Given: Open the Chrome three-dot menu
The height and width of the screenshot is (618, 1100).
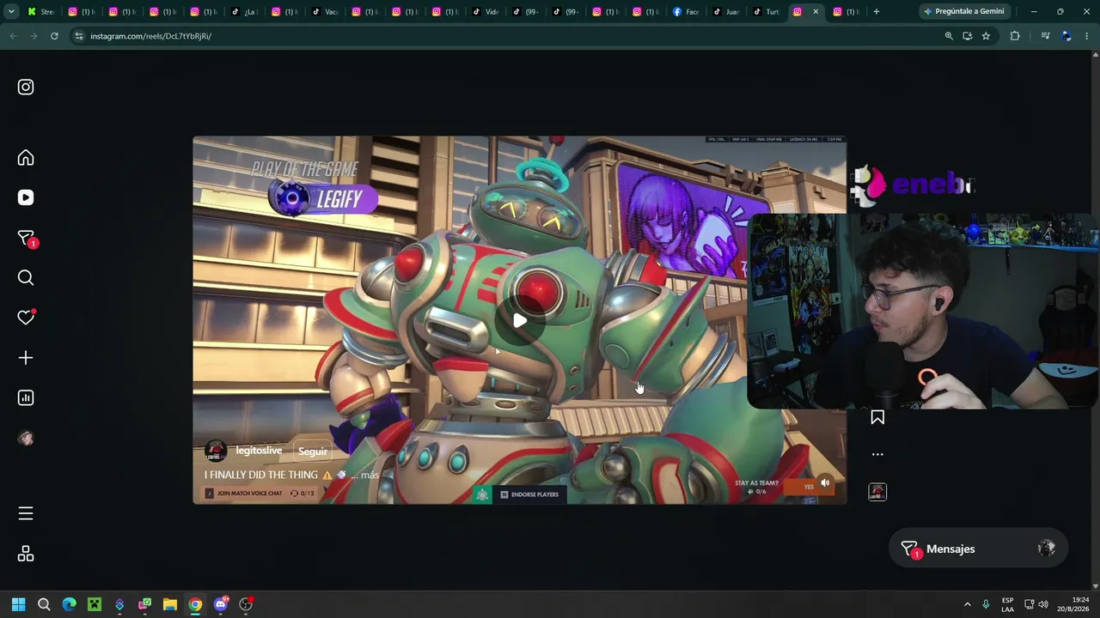Looking at the screenshot, I should click(x=1087, y=36).
